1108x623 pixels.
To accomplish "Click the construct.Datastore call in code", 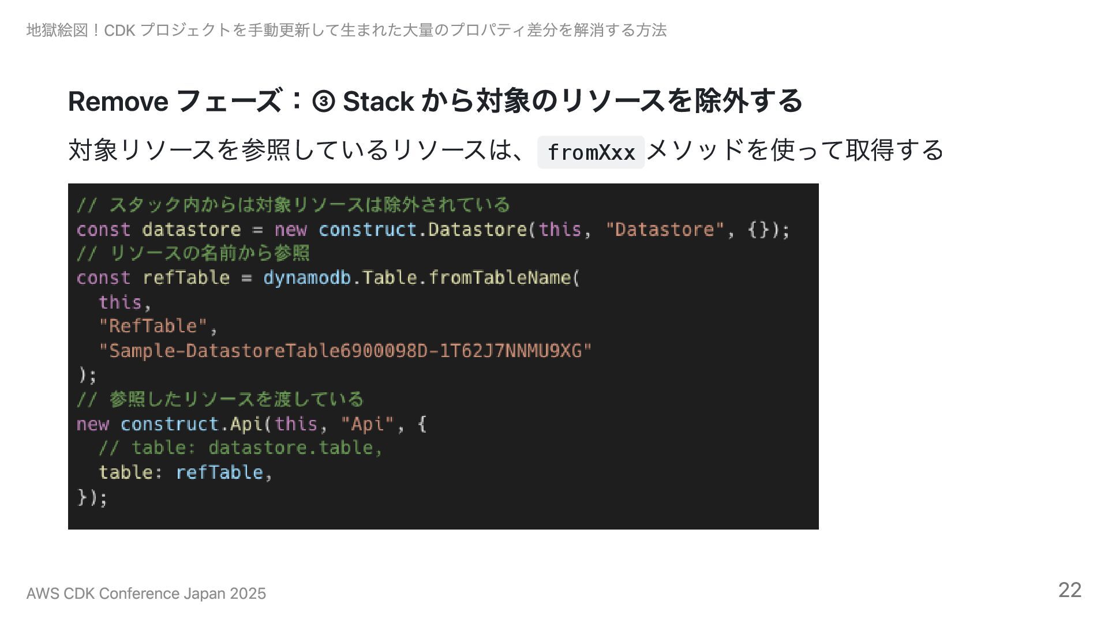I will (x=422, y=230).
